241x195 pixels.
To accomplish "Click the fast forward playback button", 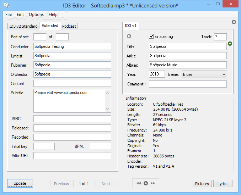I will click(x=153, y=183).
